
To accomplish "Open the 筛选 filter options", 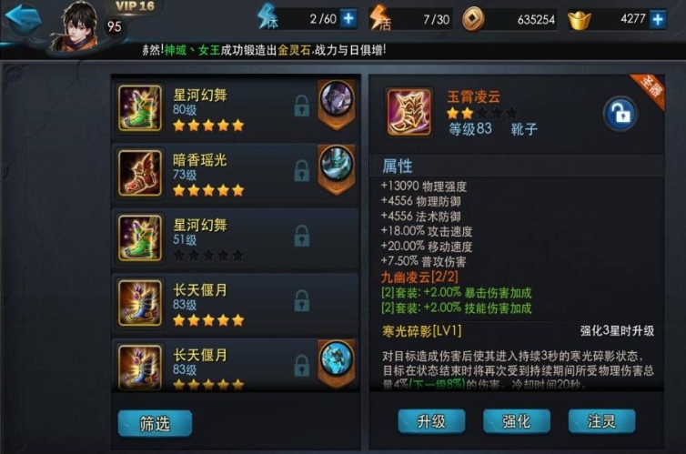I will coord(155,423).
